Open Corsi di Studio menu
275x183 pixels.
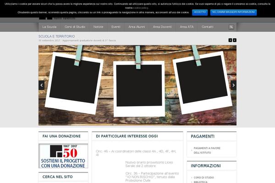(x=75, y=27)
